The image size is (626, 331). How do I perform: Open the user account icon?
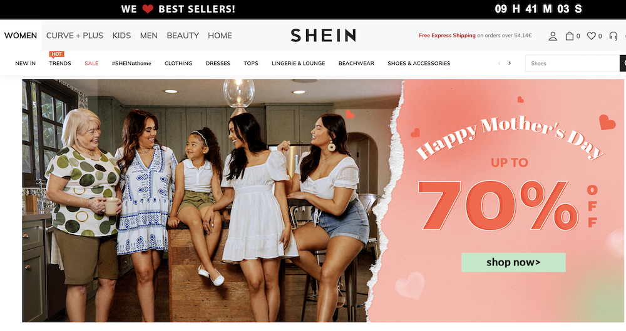click(x=553, y=36)
